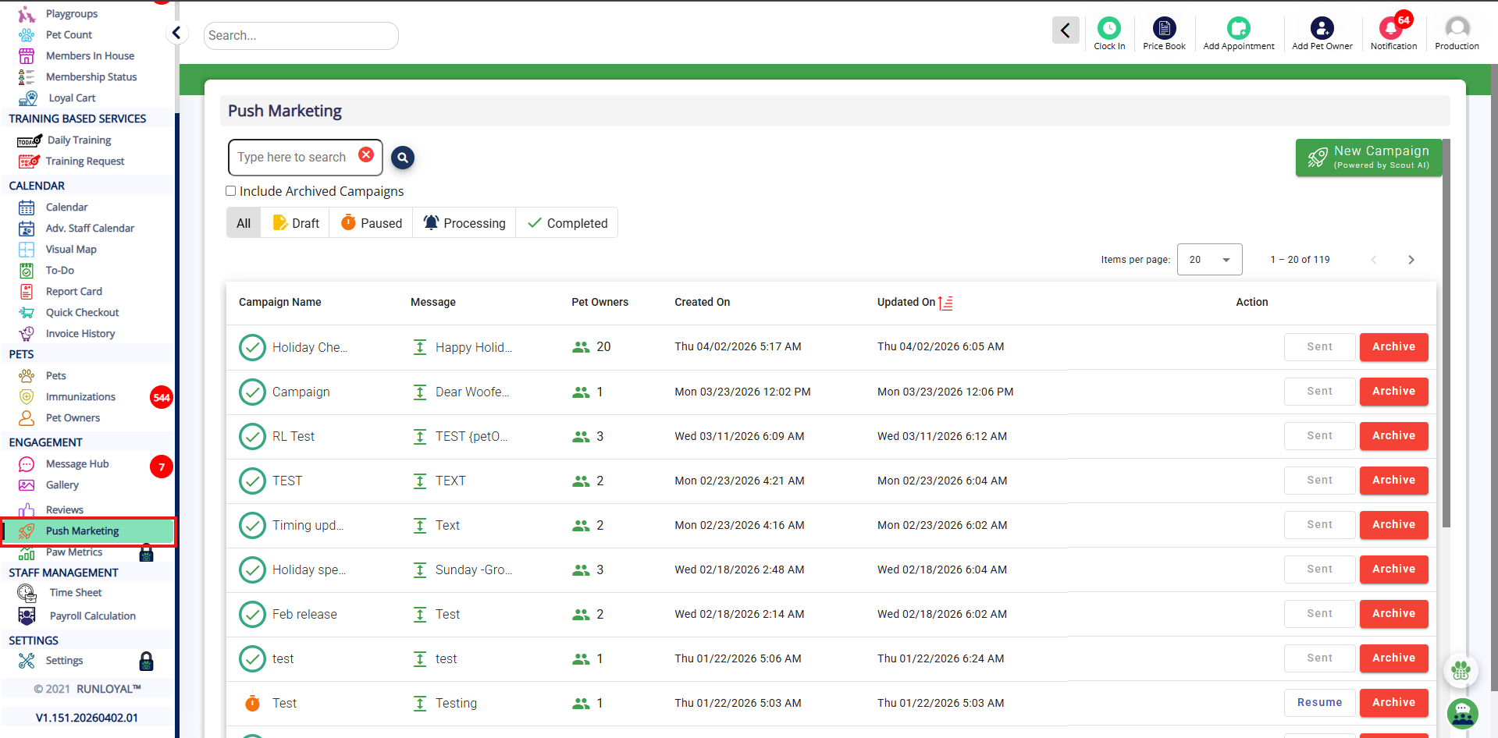Open the Production profile avatar
The image size is (1498, 738).
(x=1457, y=28)
